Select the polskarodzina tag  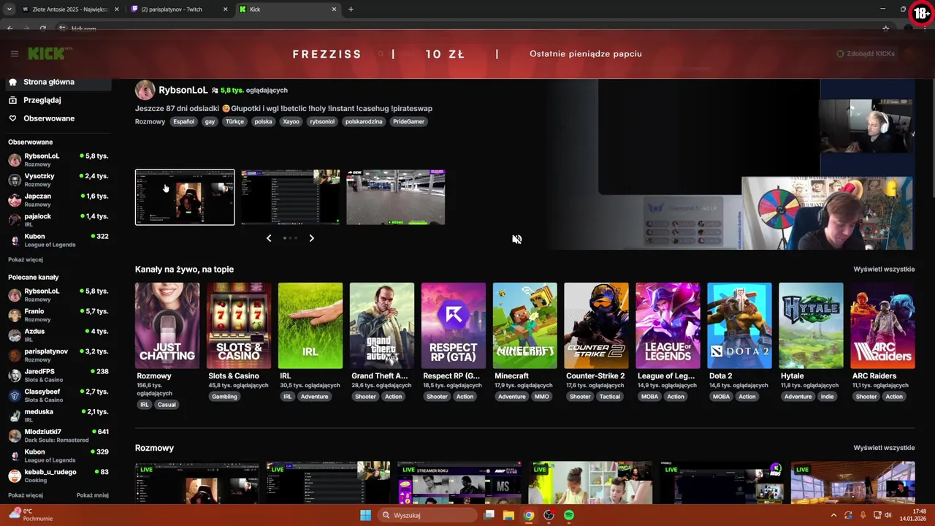point(364,121)
